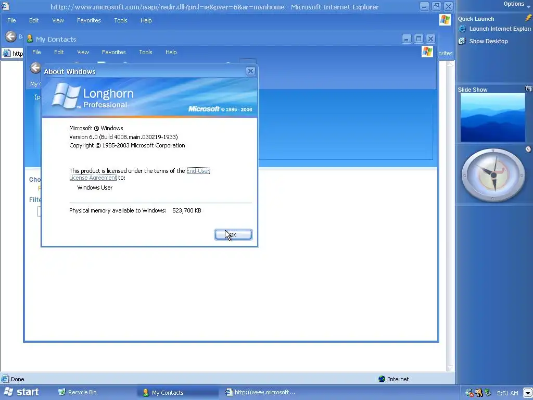The image size is (533, 400).
Task: Click the Internet zone globe in status bar
Action: [x=382, y=379]
